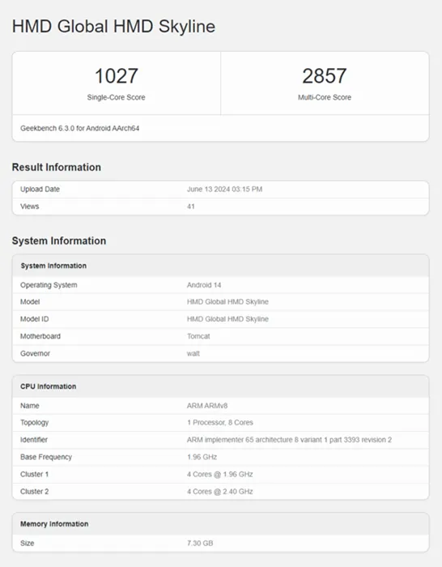Click the memory Size value 7.30 GB
Screen dimensions: 442x567
coord(200,544)
